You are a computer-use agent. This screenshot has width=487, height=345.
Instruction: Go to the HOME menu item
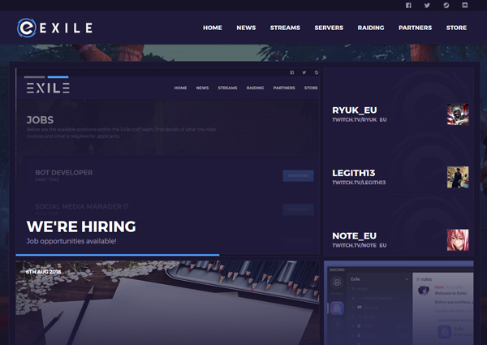coord(213,28)
